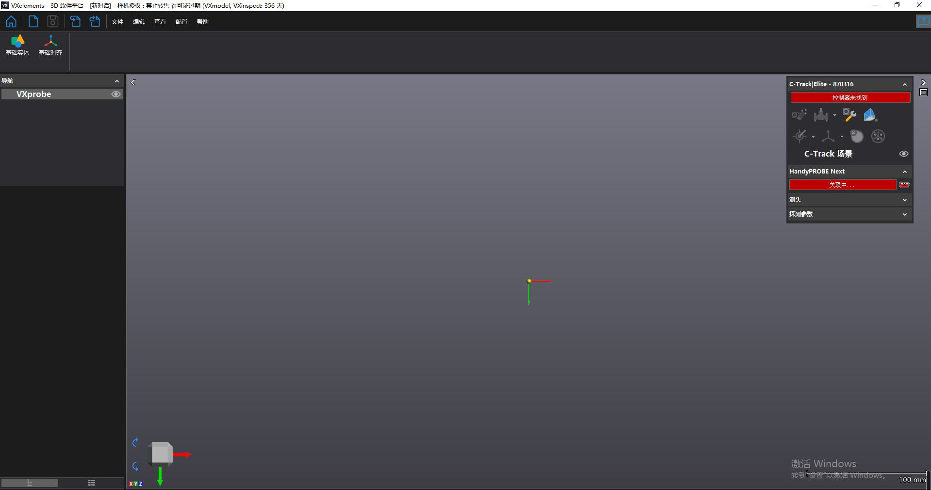Open the sensor configuration wrench icon

click(x=849, y=115)
